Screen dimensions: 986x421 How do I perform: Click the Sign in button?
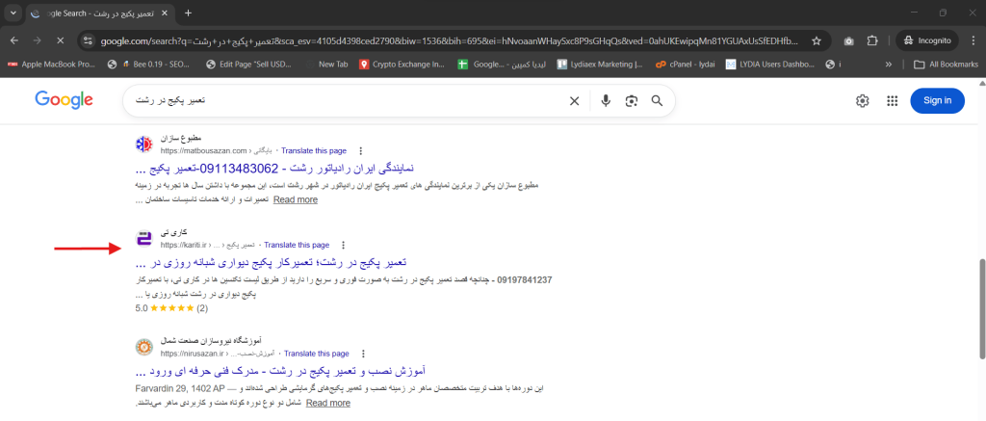pyautogui.click(x=937, y=101)
